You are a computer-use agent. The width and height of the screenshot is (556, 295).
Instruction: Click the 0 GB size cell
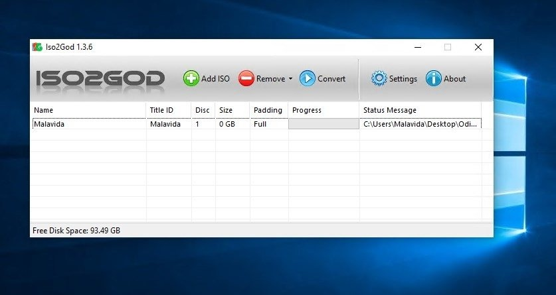[x=227, y=124]
